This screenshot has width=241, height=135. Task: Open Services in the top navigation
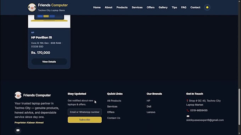[137, 7]
